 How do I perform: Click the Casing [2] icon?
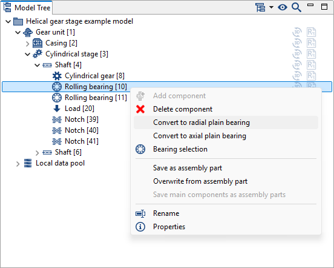(38, 43)
